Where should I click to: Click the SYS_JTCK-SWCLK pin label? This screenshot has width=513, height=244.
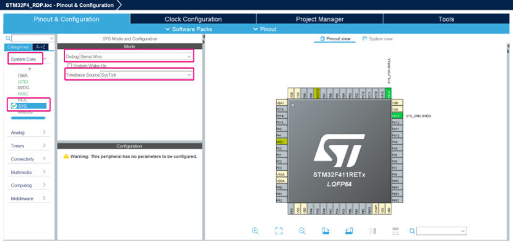pyautogui.click(x=389, y=71)
